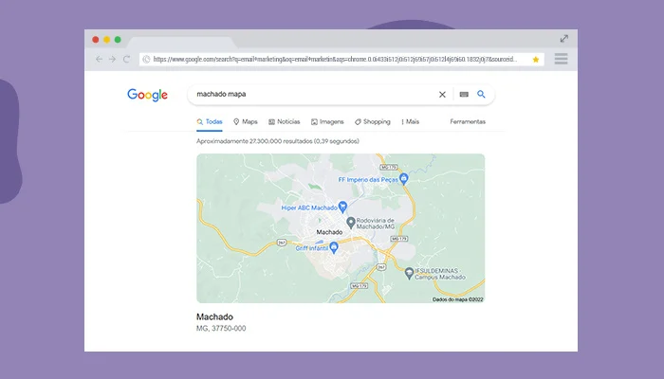Click Griff Infantil shop pin
This screenshot has height=379, width=664.
tap(334, 247)
